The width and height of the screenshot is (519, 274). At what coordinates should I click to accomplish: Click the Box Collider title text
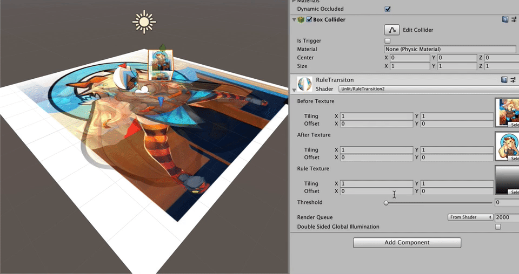click(x=329, y=19)
